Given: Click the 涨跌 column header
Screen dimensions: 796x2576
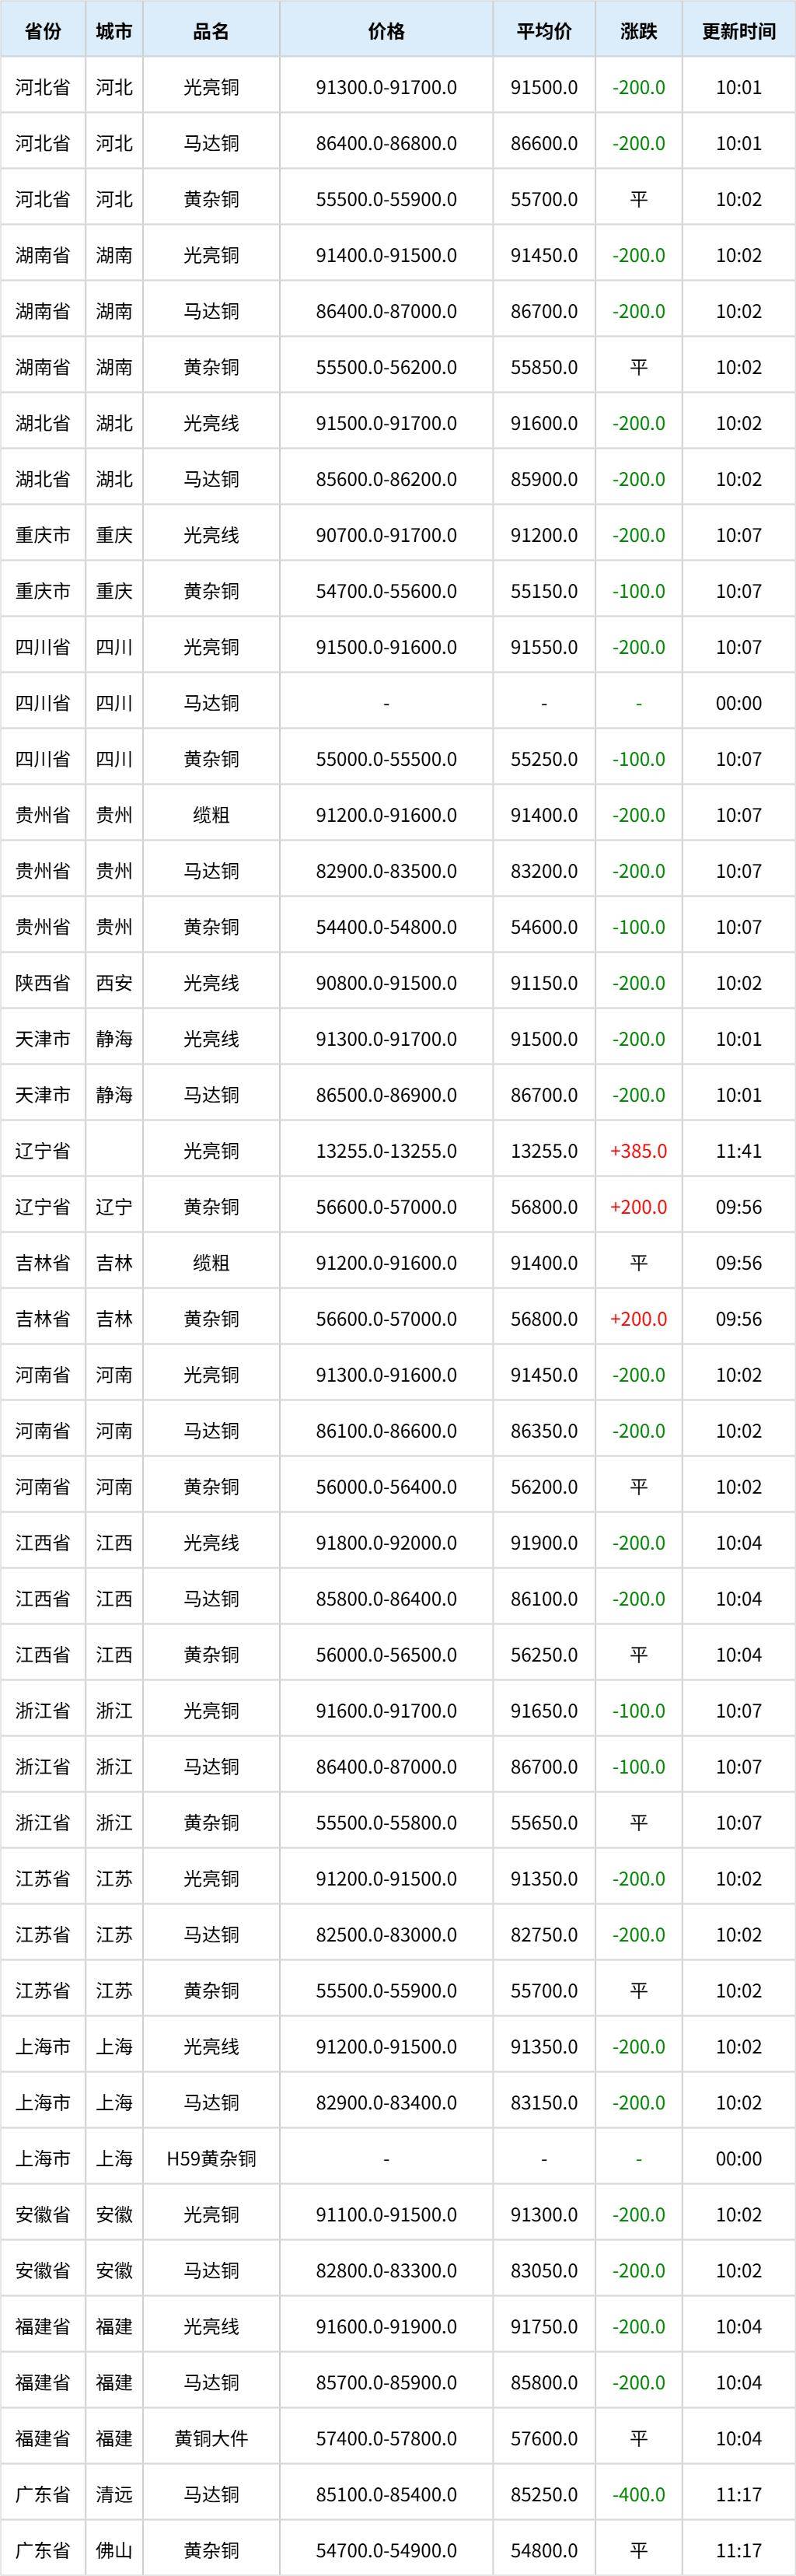Looking at the screenshot, I should (639, 31).
